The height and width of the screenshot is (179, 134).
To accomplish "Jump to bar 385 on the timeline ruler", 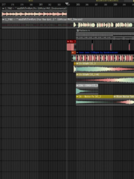I will pos(78,5).
